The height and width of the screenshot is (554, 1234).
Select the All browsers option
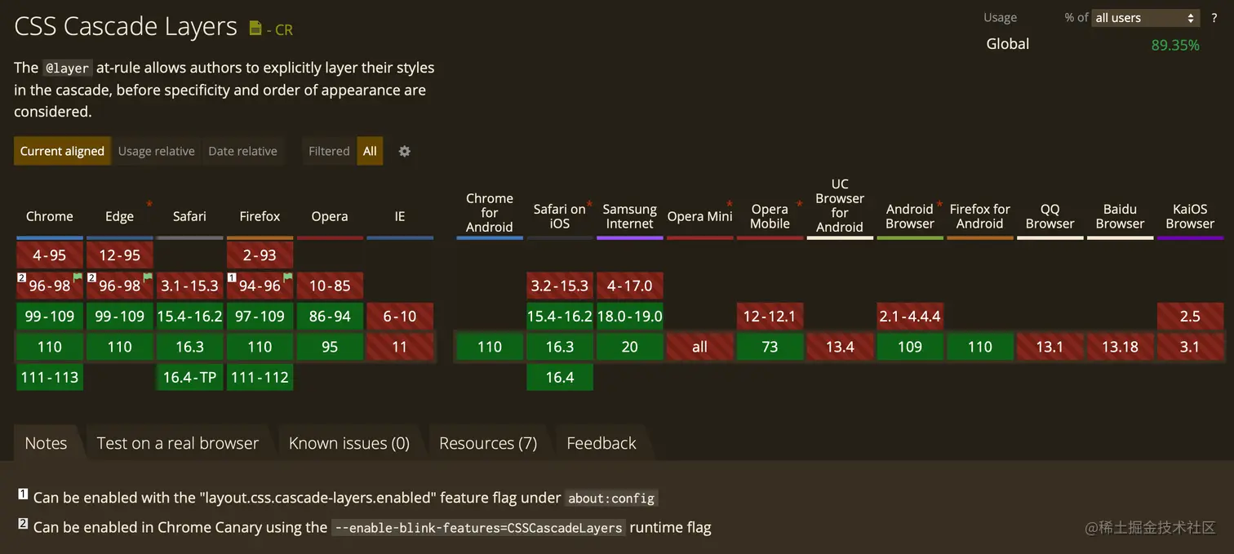pos(370,151)
